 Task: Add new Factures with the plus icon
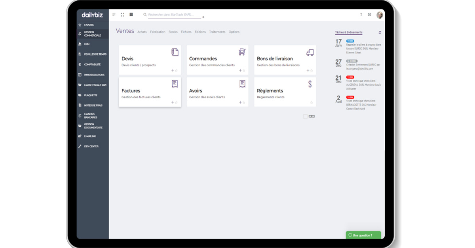point(173,102)
